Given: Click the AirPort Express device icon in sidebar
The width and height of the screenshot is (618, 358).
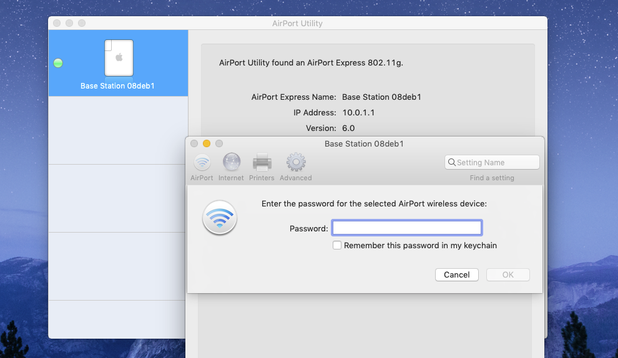Looking at the screenshot, I should pyautogui.click(x=119, y=58).
